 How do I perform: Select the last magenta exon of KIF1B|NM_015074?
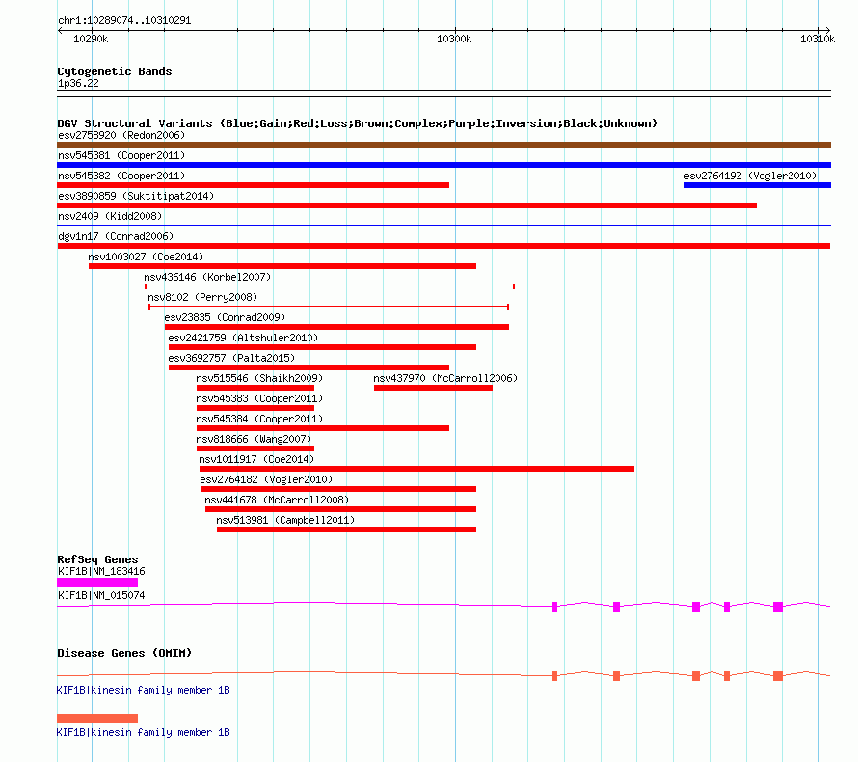click(778, 607)
